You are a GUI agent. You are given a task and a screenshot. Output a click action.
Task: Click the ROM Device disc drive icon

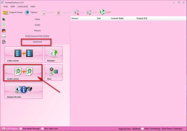[x=4, y=36]
